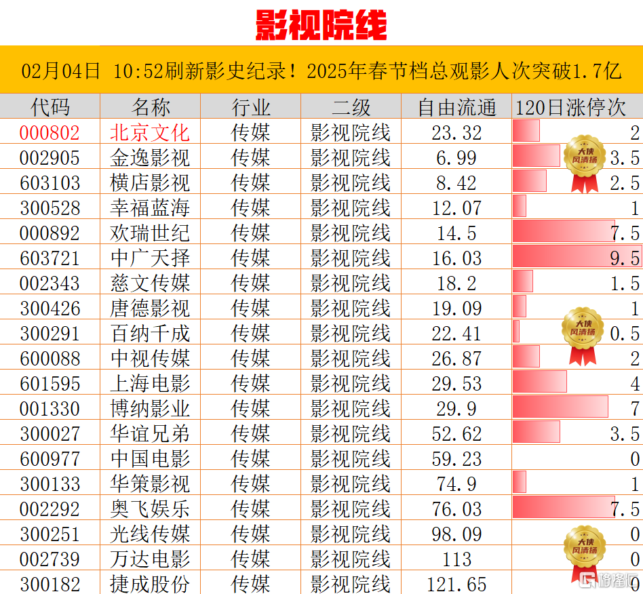Click free-float value 52.62
This screenshot has height=594, width=643.
click(456, 434)
